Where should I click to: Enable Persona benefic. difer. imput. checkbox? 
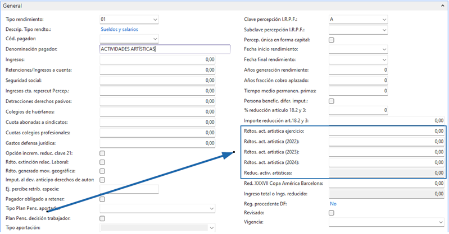click(332, 101)
